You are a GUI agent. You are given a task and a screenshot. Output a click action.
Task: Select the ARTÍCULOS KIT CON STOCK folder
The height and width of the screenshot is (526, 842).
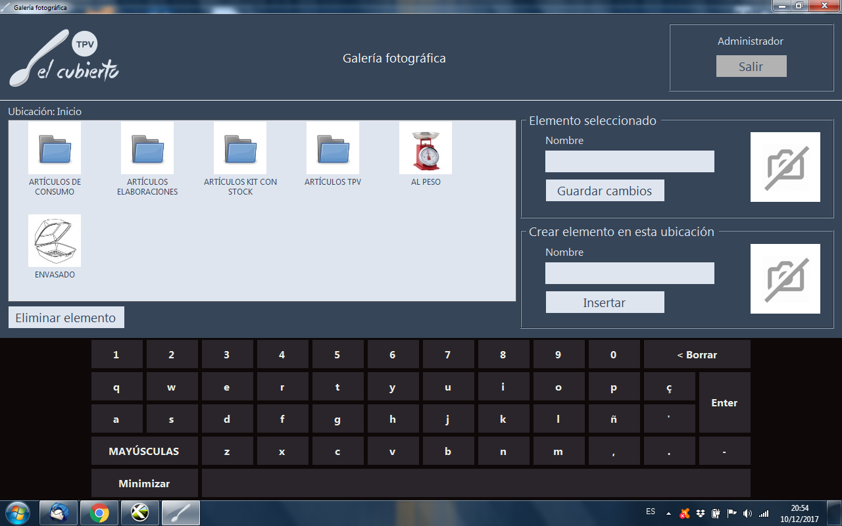point(240,148)
